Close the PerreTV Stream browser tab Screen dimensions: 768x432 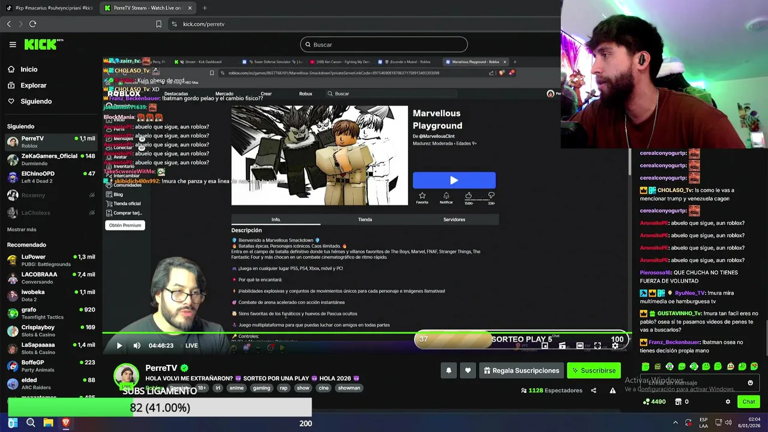pos(190,8)
